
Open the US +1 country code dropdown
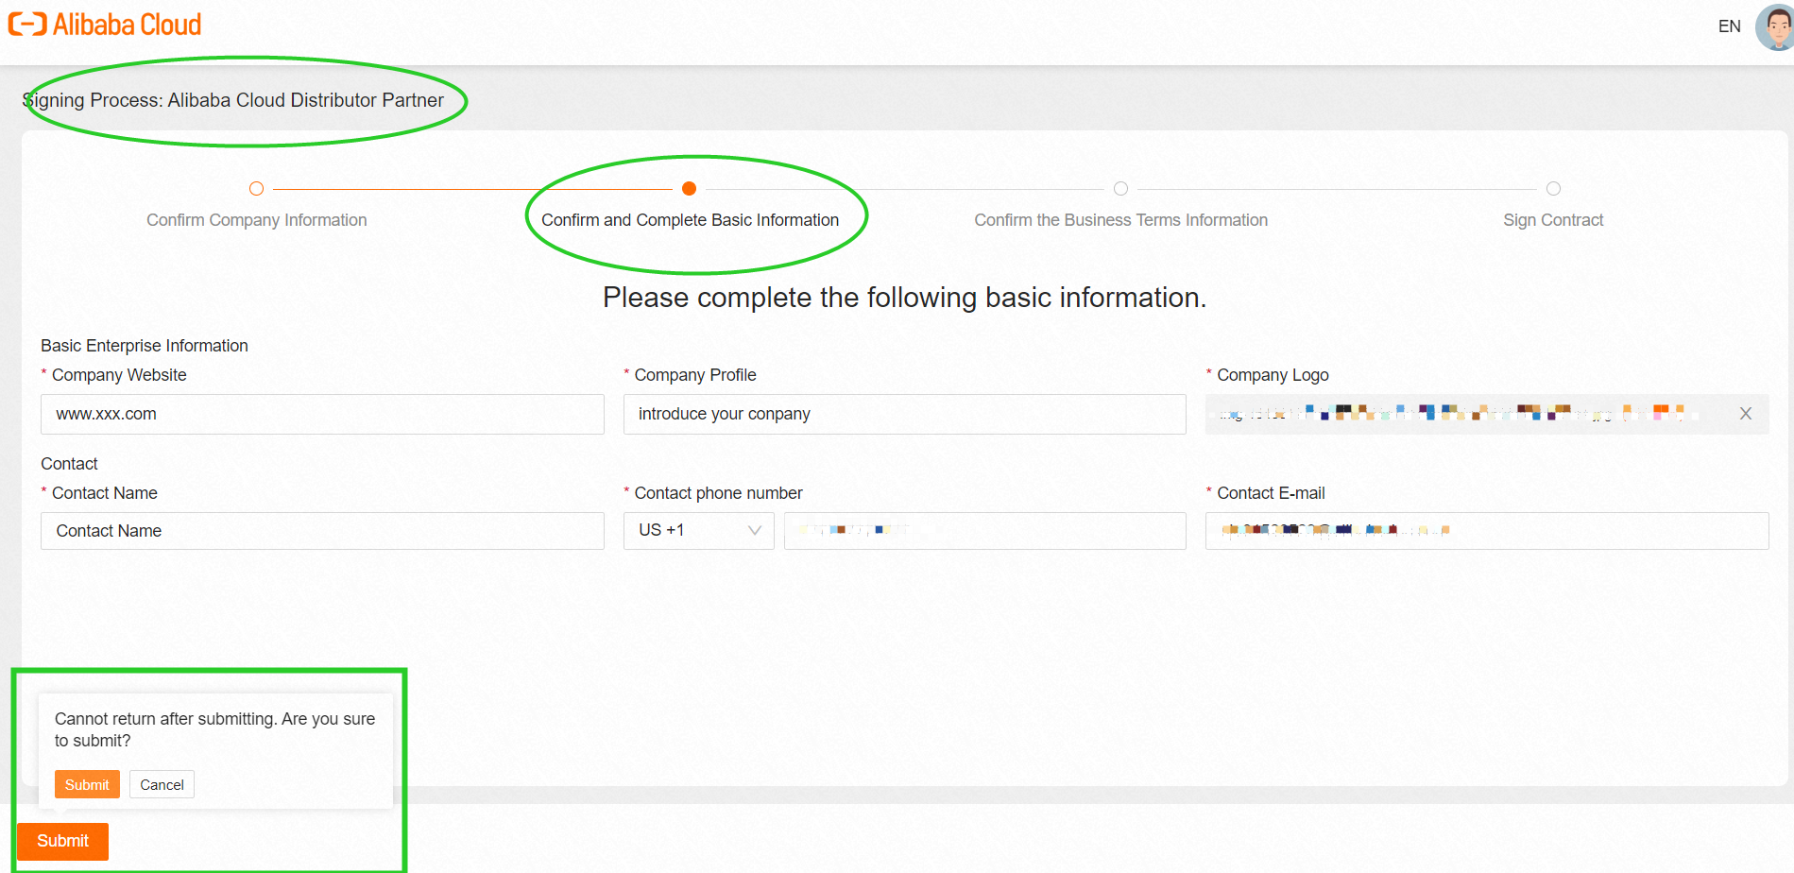click(698, 530)
